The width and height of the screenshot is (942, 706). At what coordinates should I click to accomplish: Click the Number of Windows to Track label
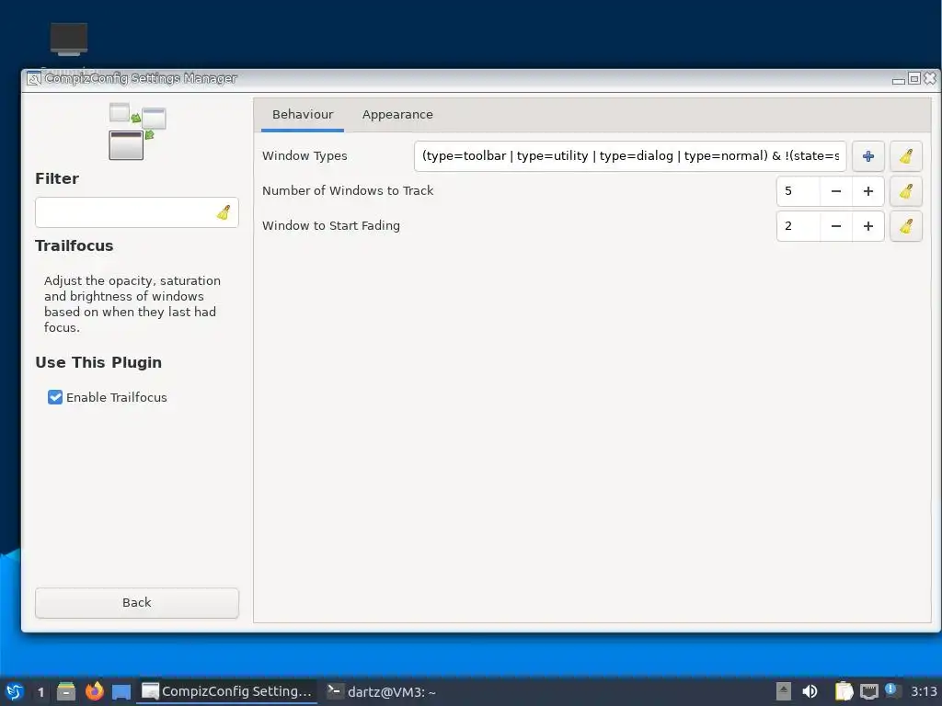point(348,191)
